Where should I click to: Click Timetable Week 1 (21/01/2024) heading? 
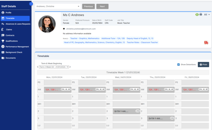point(123,72)
